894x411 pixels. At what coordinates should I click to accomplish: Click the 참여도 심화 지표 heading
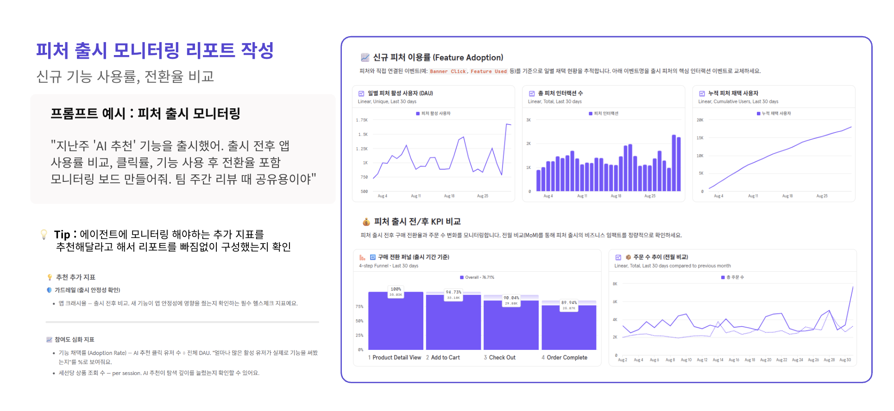[x=75, y=340]
